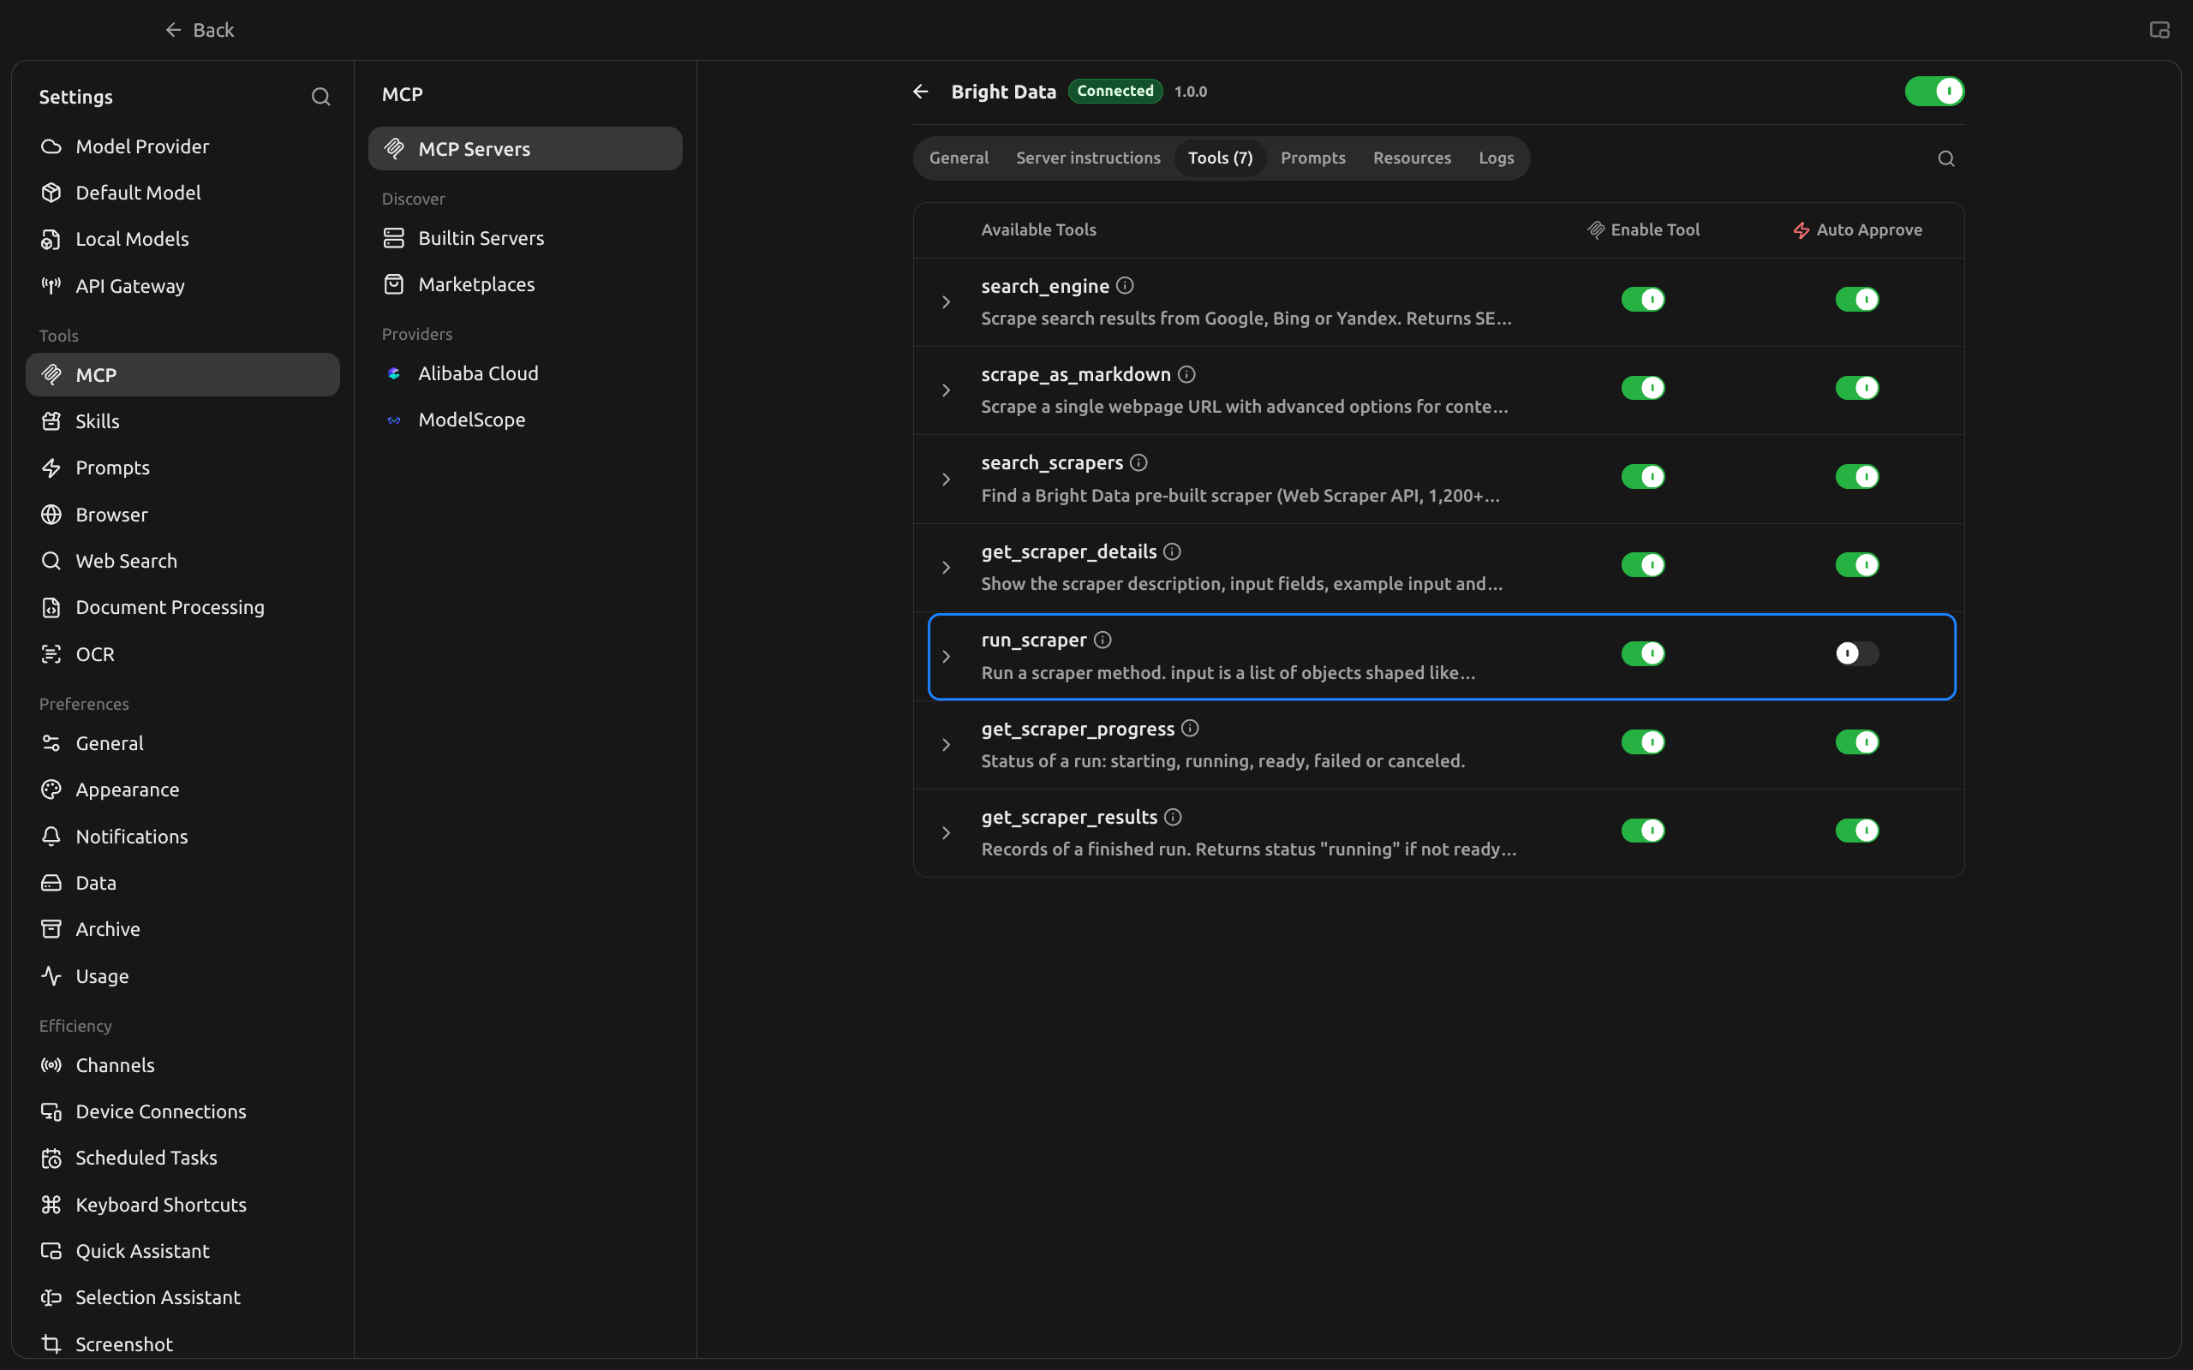This screenshot has height=1370, width=2193.
Task: Open Prompts in the Settings sidebar
Action: (182, 468)
